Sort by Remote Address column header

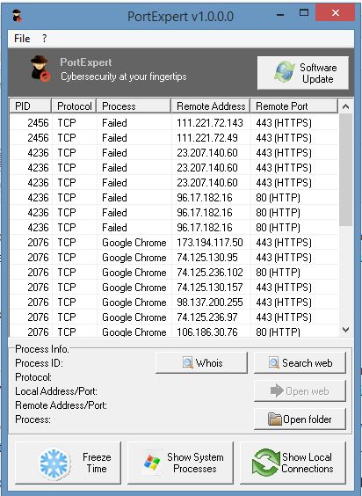[211, 106]
